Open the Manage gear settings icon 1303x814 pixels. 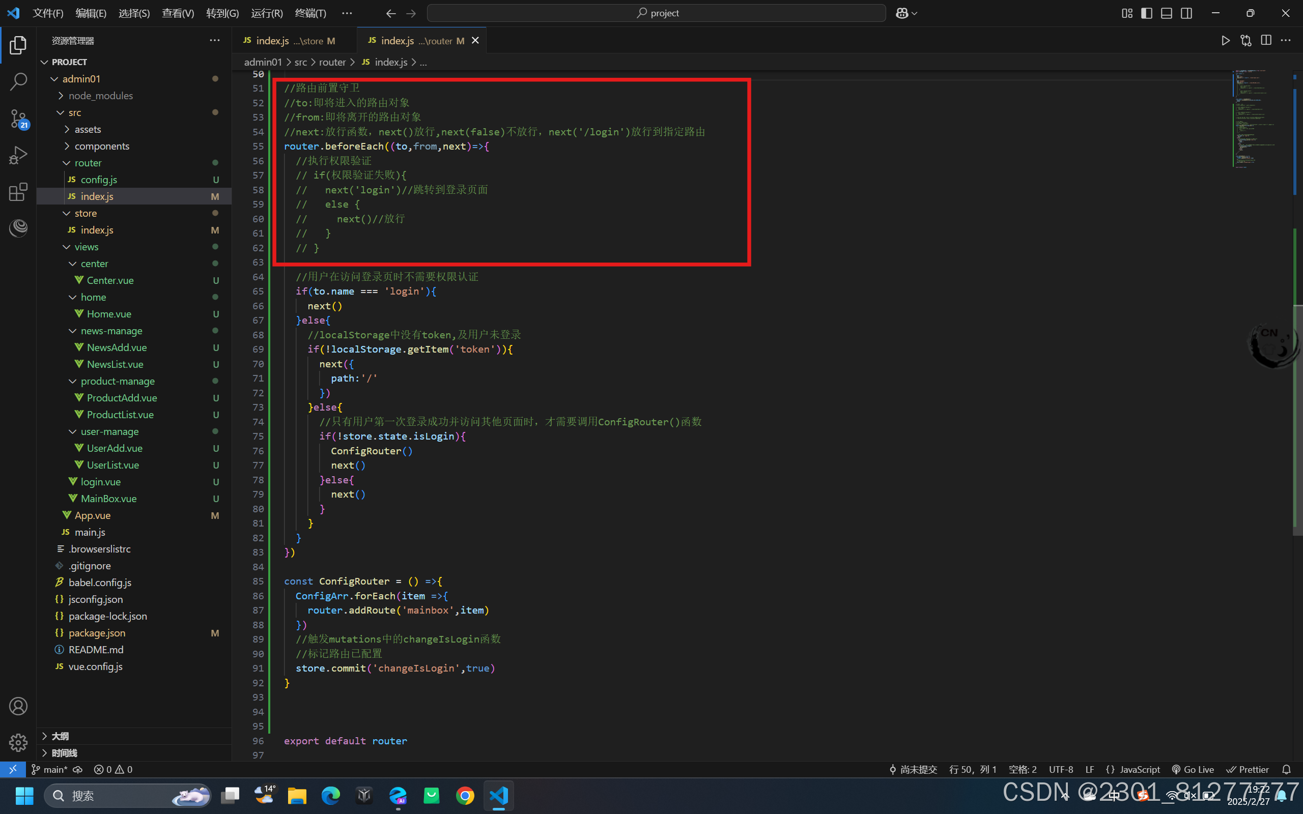coord(18,742)
